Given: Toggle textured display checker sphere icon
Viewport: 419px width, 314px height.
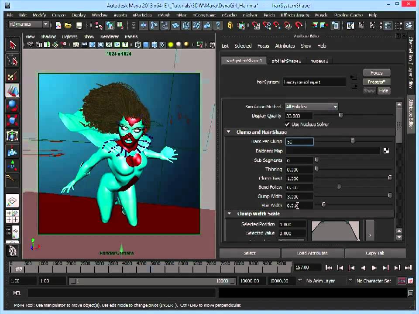Looking at the screenshot, I should 162,45.
